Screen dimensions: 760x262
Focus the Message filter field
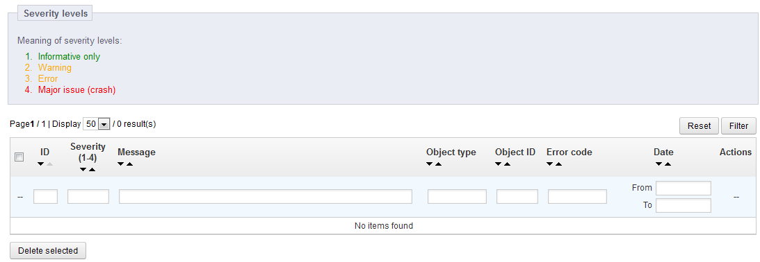(x=266, y=196)
